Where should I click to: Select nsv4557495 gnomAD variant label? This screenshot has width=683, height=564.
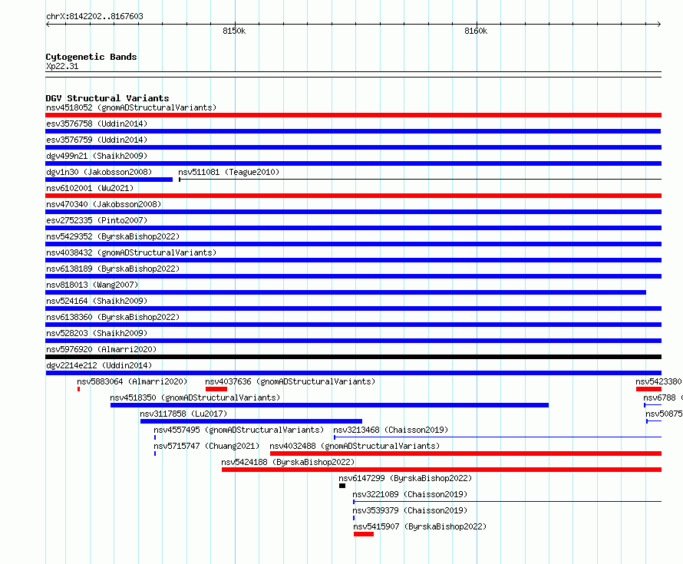tap(239, 430)
